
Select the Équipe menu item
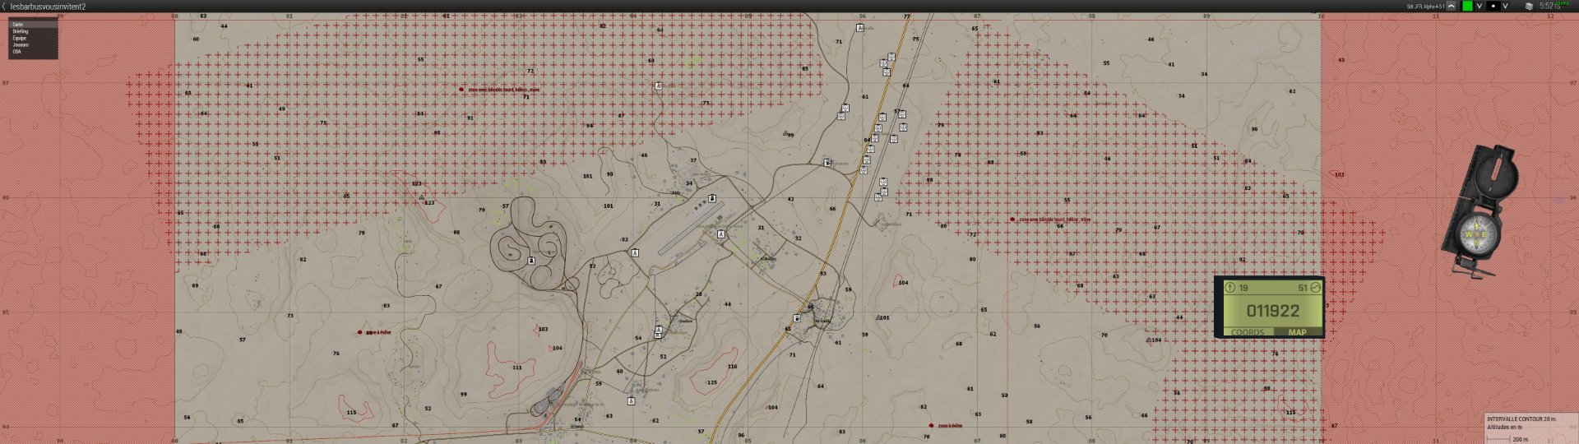(x=20, y=38)
